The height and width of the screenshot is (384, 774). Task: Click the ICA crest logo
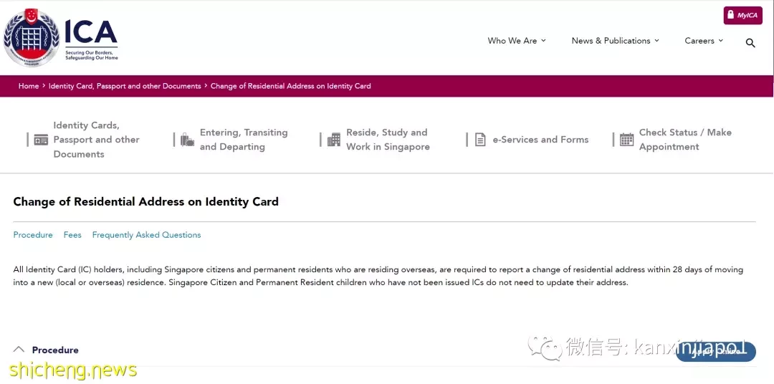point(31,38)
